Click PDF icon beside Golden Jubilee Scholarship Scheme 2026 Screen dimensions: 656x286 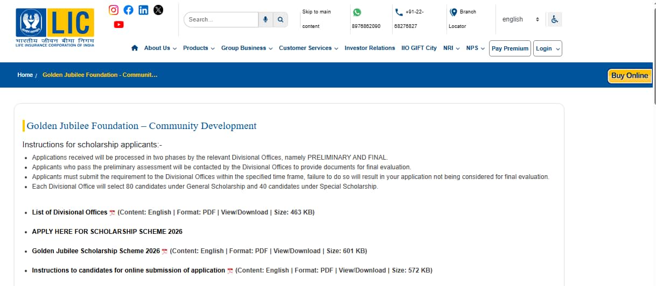pyautogui.click(x=164, y=251)
